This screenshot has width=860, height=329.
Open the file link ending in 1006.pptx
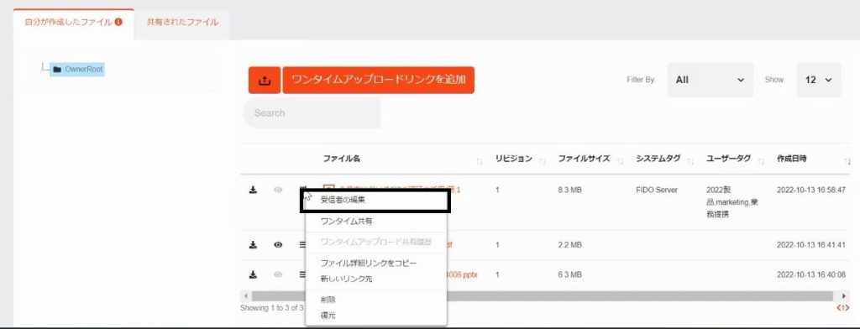click(x=463, y=274)
